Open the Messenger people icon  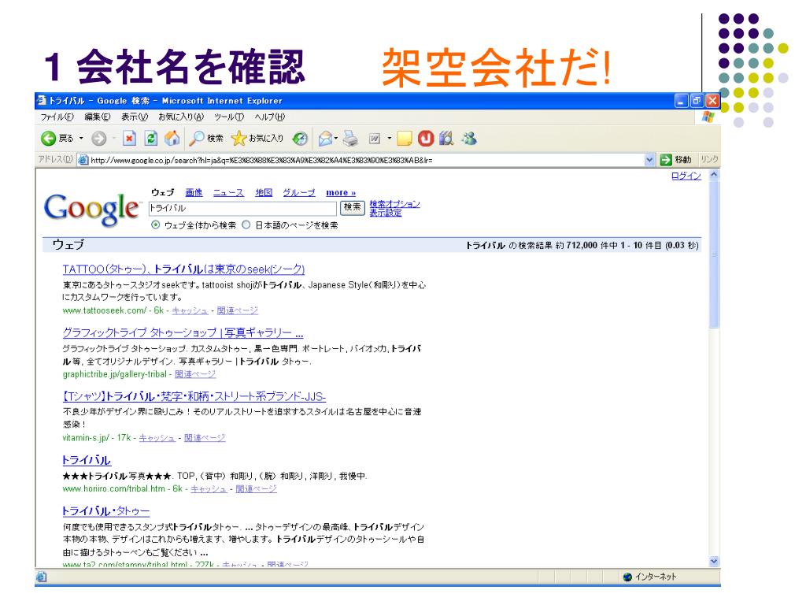point(469,138)
